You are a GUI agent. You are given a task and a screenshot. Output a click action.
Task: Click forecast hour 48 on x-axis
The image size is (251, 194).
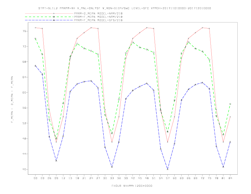(x=147, y=178)
